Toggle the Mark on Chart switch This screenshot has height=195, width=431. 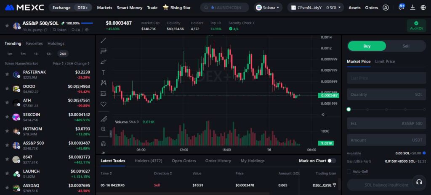pos(332,161)
